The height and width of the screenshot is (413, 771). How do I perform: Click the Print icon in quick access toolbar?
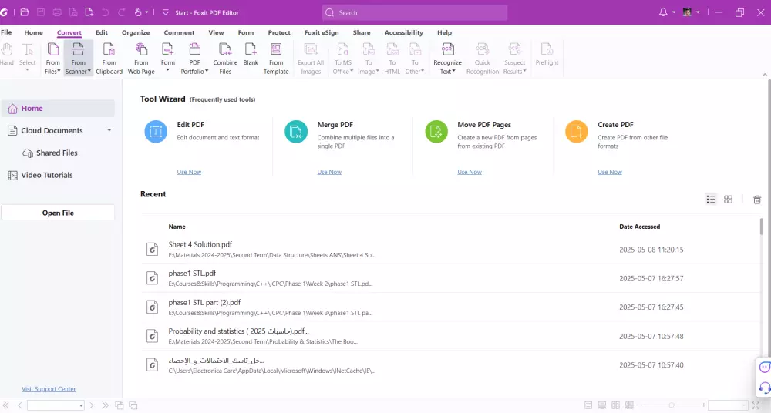coord(57,12)
